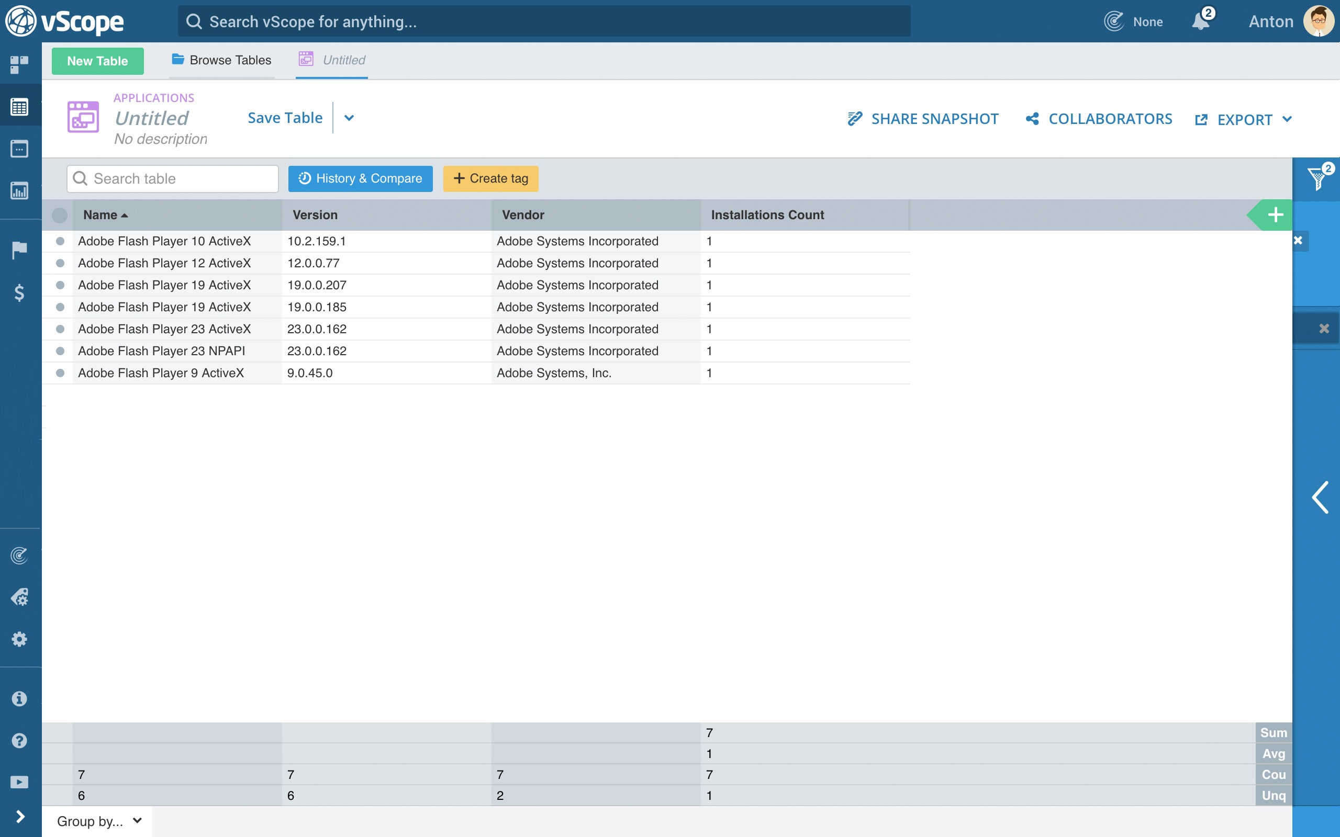Viewport: 1340px width, 837px height.
Task: Open the settings gear sidebar icon
Action: tap(19, 639)
